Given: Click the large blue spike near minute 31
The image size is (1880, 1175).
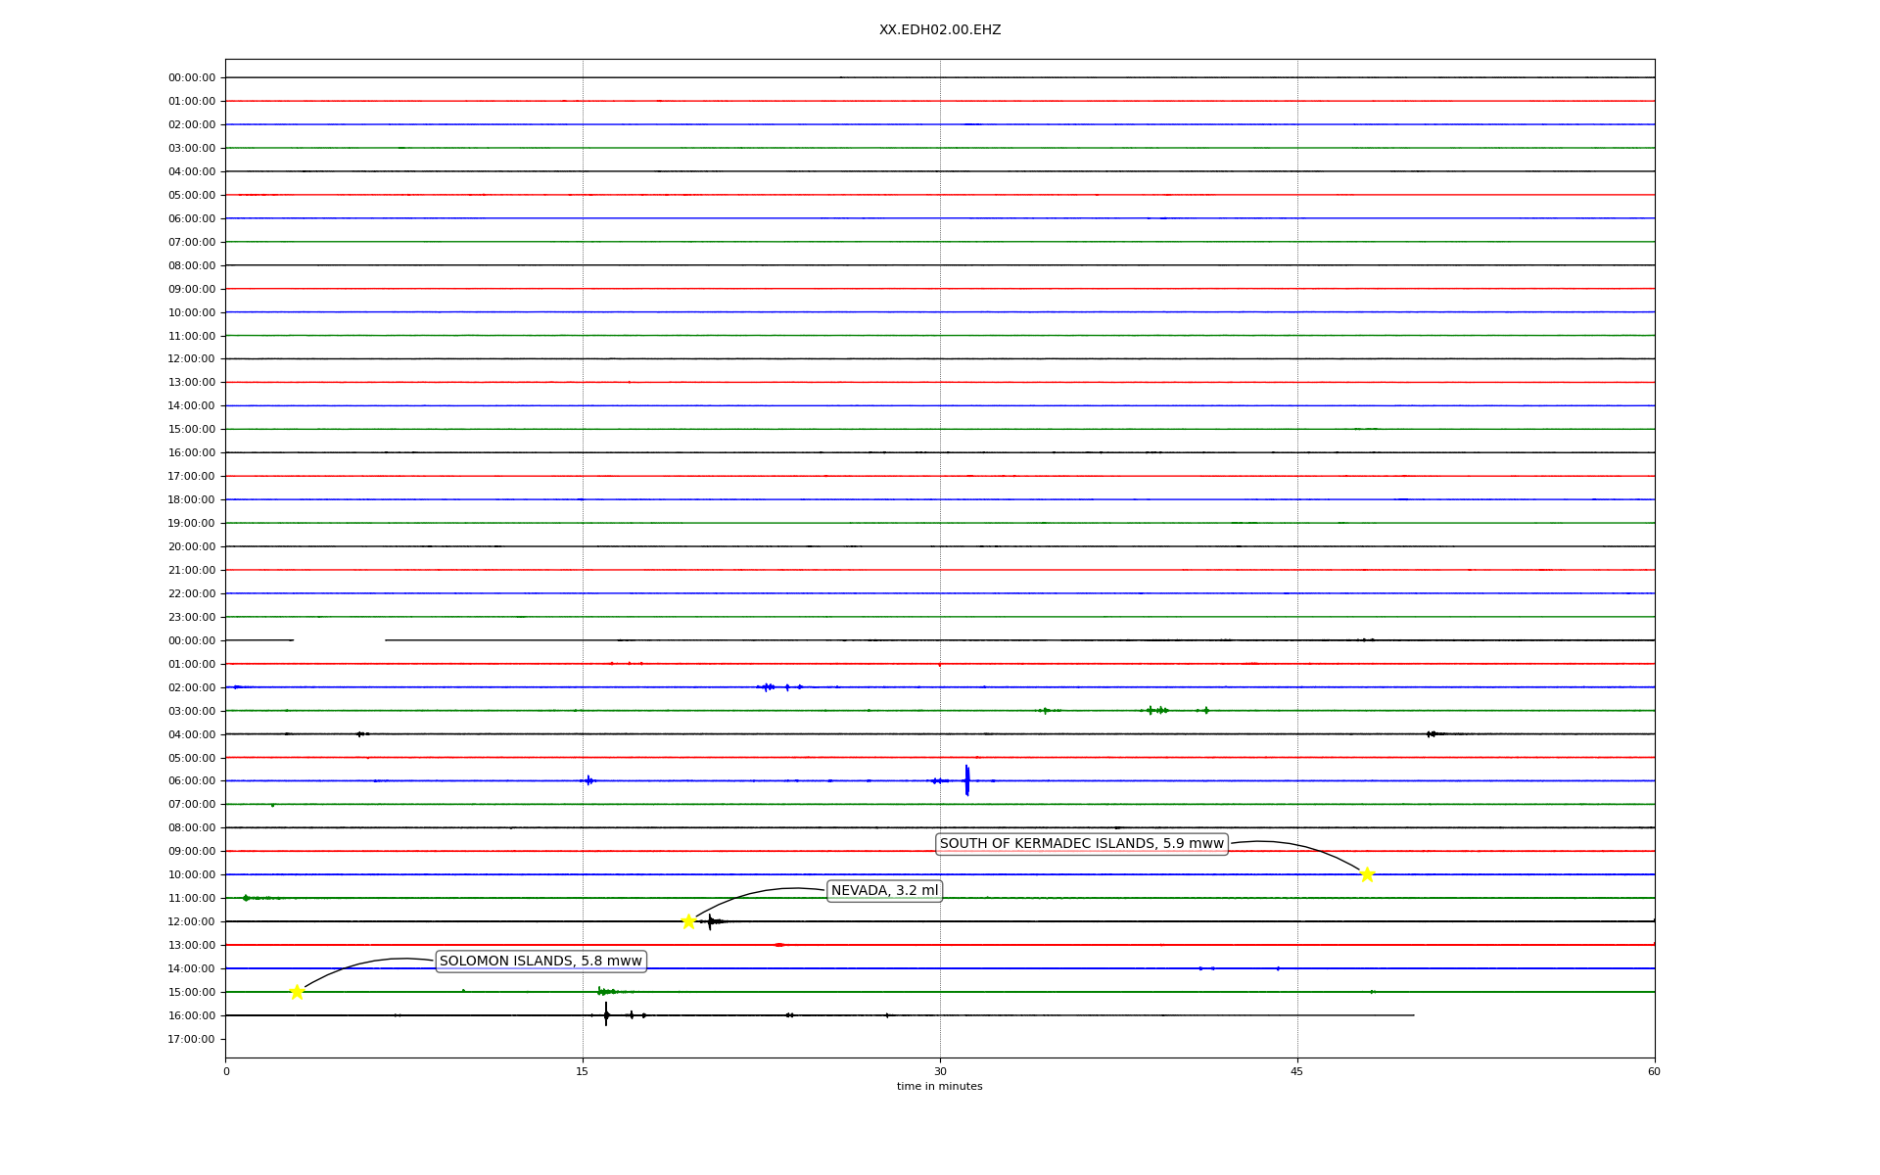Looking at the screenshot, I should (966, 780).
